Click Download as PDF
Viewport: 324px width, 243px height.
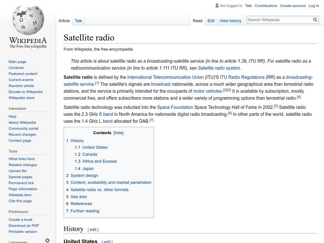tap(24, 226)
